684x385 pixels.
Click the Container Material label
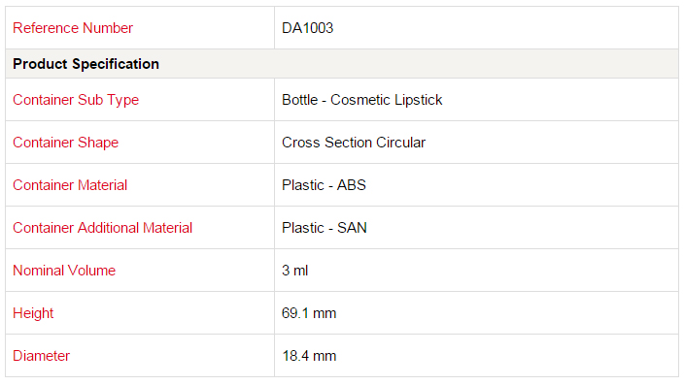tap(70, 185)
